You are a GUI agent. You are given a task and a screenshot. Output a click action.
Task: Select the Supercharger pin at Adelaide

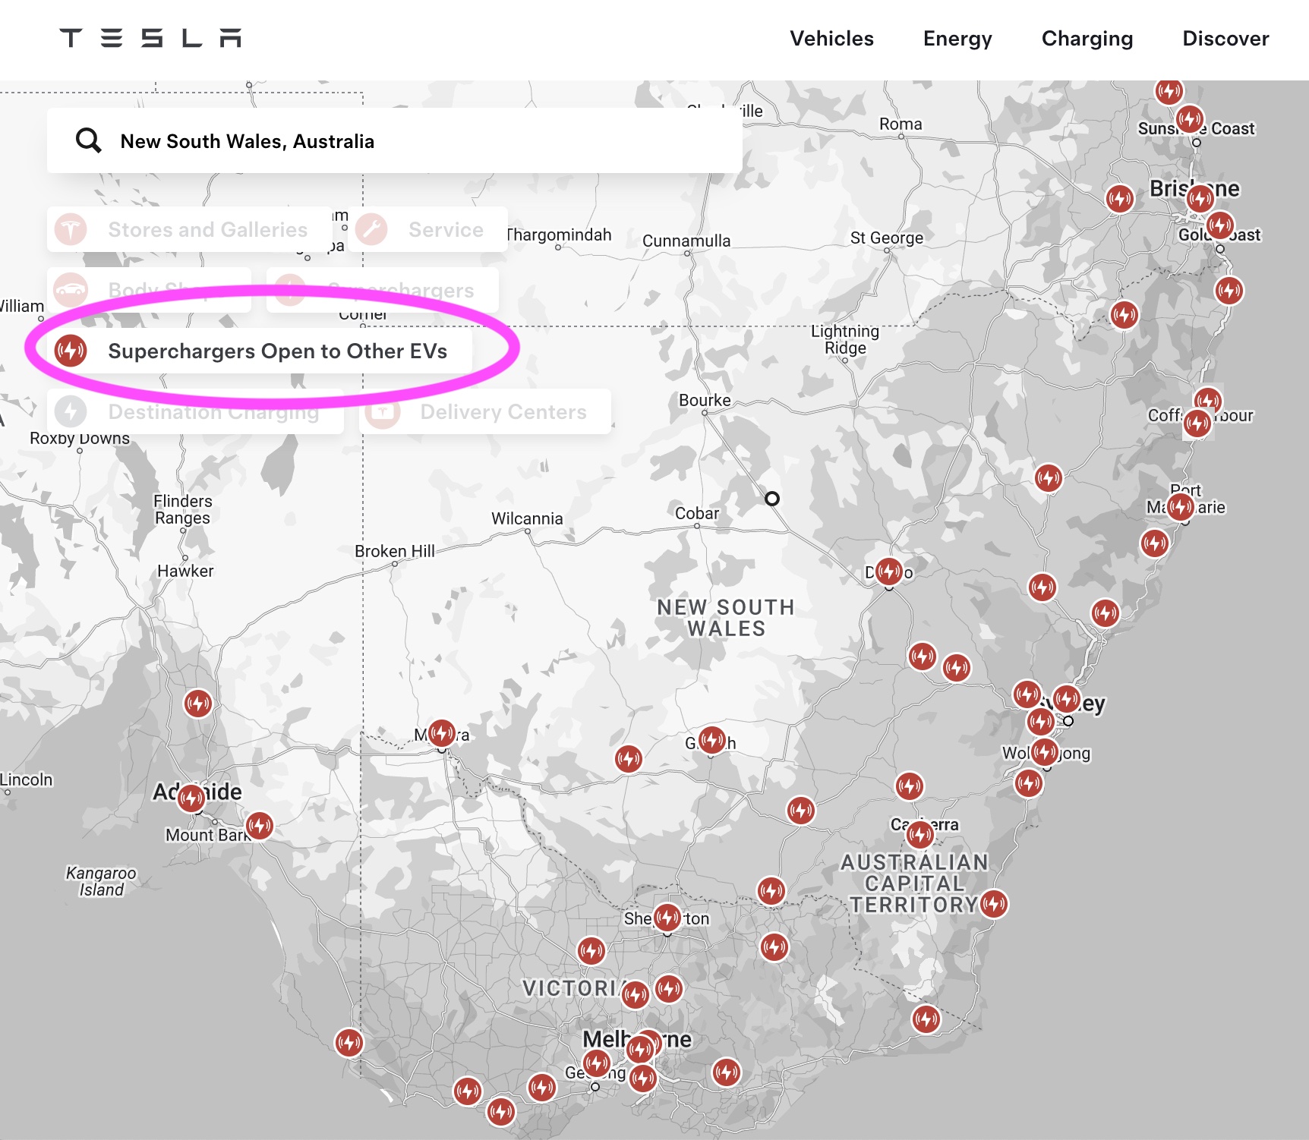(191, 798)
